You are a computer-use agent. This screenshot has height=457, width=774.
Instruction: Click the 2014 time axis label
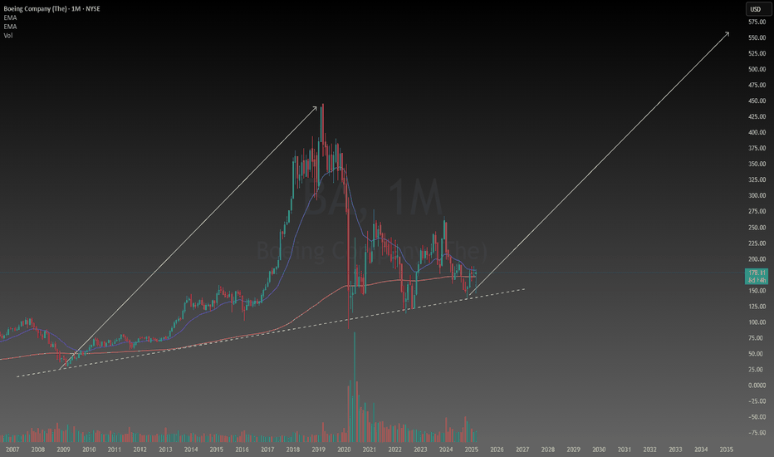click(x=191, y=450)
